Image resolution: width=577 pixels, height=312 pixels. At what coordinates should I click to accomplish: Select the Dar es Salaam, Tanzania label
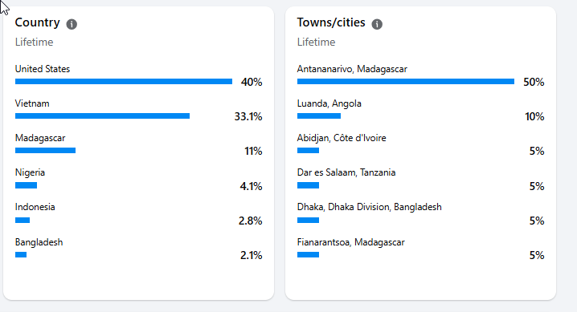coord(346,172)
